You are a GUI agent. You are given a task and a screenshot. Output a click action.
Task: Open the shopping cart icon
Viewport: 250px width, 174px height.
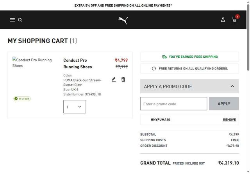tap(234, 20)
